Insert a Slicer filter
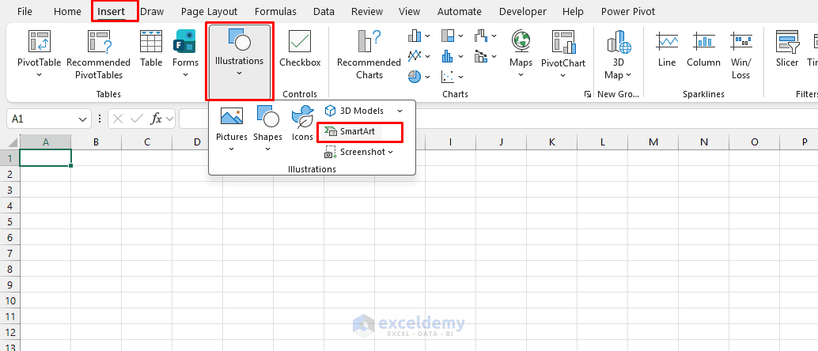 [x=786, y=48]
